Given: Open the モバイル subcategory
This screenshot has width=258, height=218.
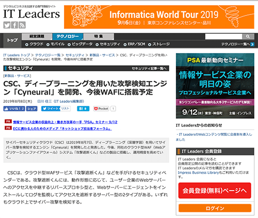Looking at the screenshot, I should point(56,44).
